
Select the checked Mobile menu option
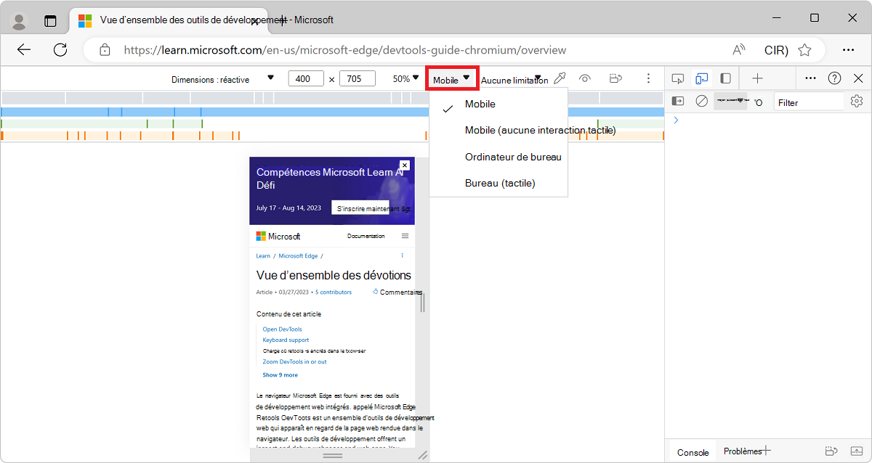[x=498, y=105]
